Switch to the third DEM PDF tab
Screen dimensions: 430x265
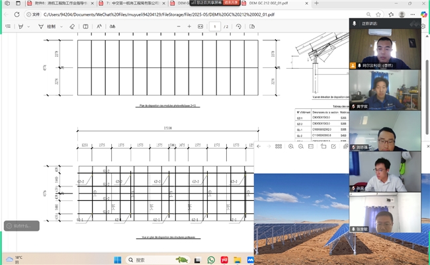click(179, 3)
